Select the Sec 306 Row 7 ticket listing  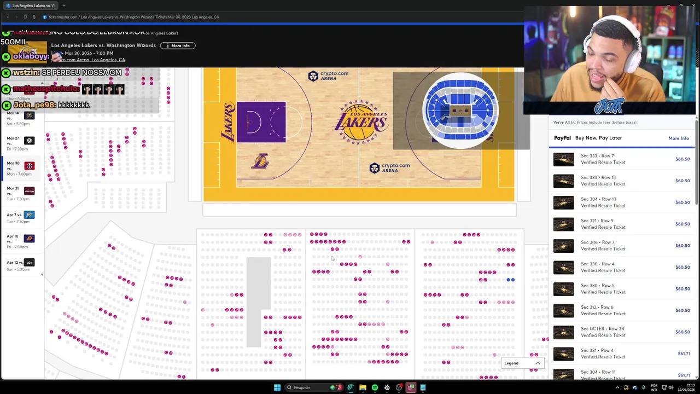coord(622,246)
